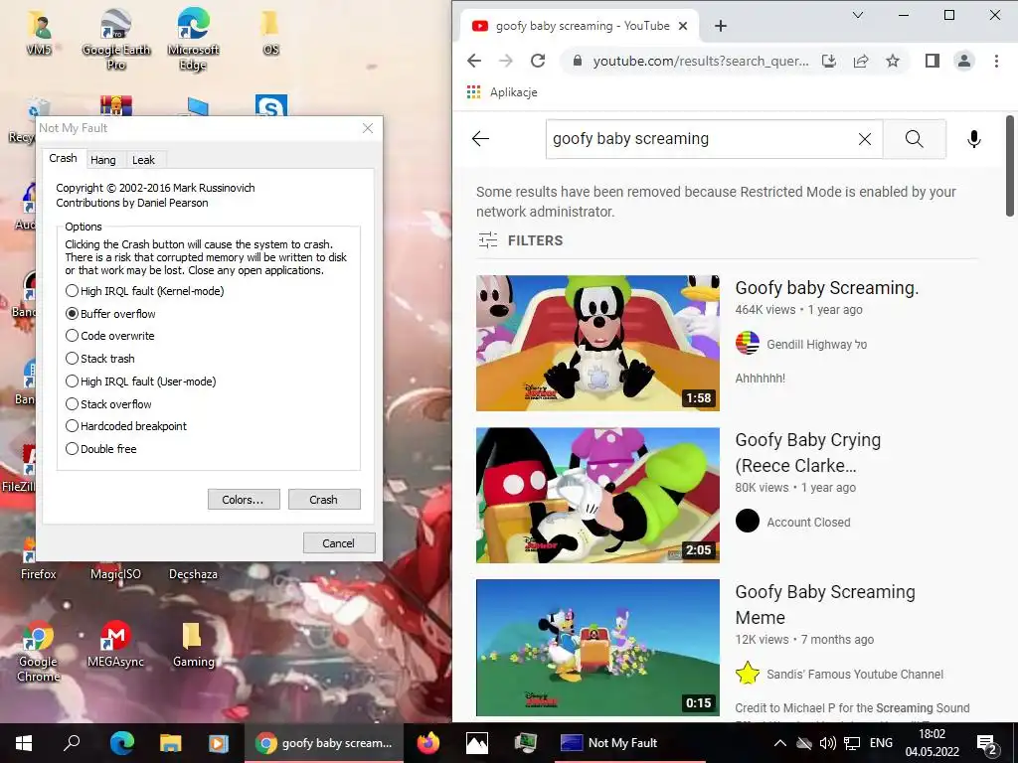
Task: Click the install app icon in address bar
Action: [x=829, y=61]
